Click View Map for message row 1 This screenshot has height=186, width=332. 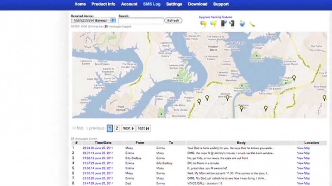coord(303,148)
